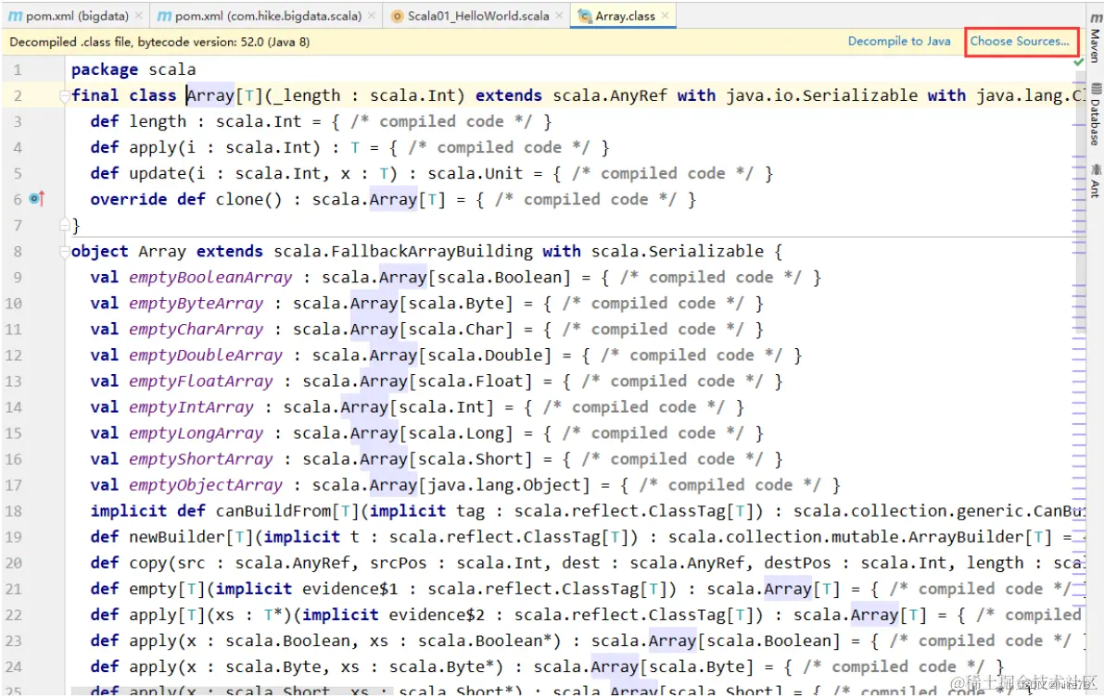Screen dimensions: 1104x698
Task: Click the emptyLongArray value name
Action: (x=196, y=433)
